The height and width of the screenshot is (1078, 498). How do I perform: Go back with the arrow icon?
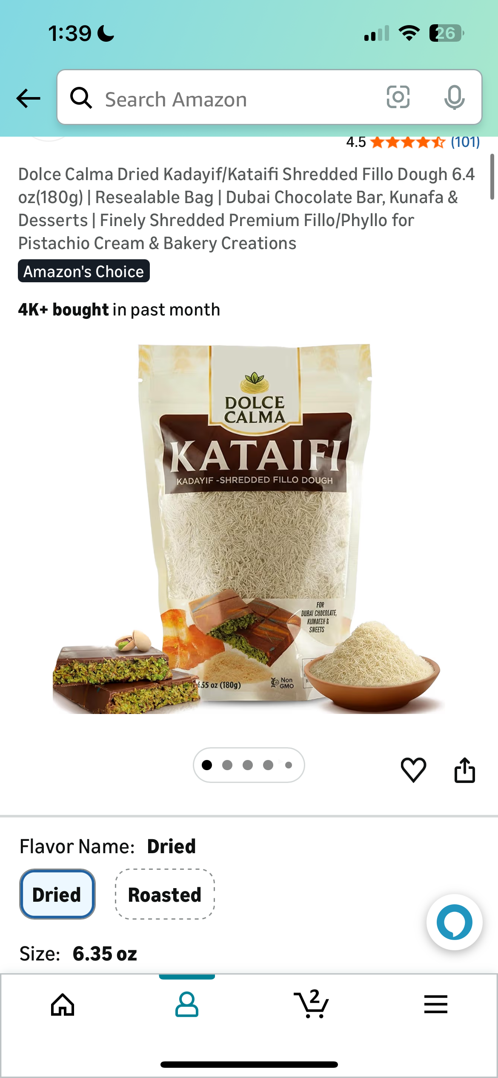28,98
